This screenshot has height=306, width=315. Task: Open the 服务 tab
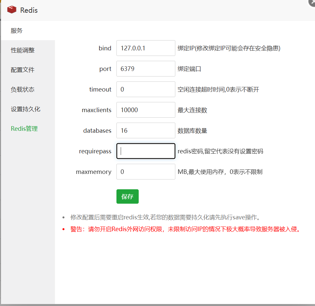coord(17,31)
